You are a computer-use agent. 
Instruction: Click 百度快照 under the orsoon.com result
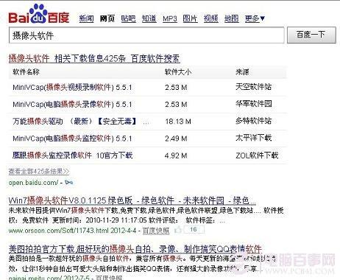[156, 231]
